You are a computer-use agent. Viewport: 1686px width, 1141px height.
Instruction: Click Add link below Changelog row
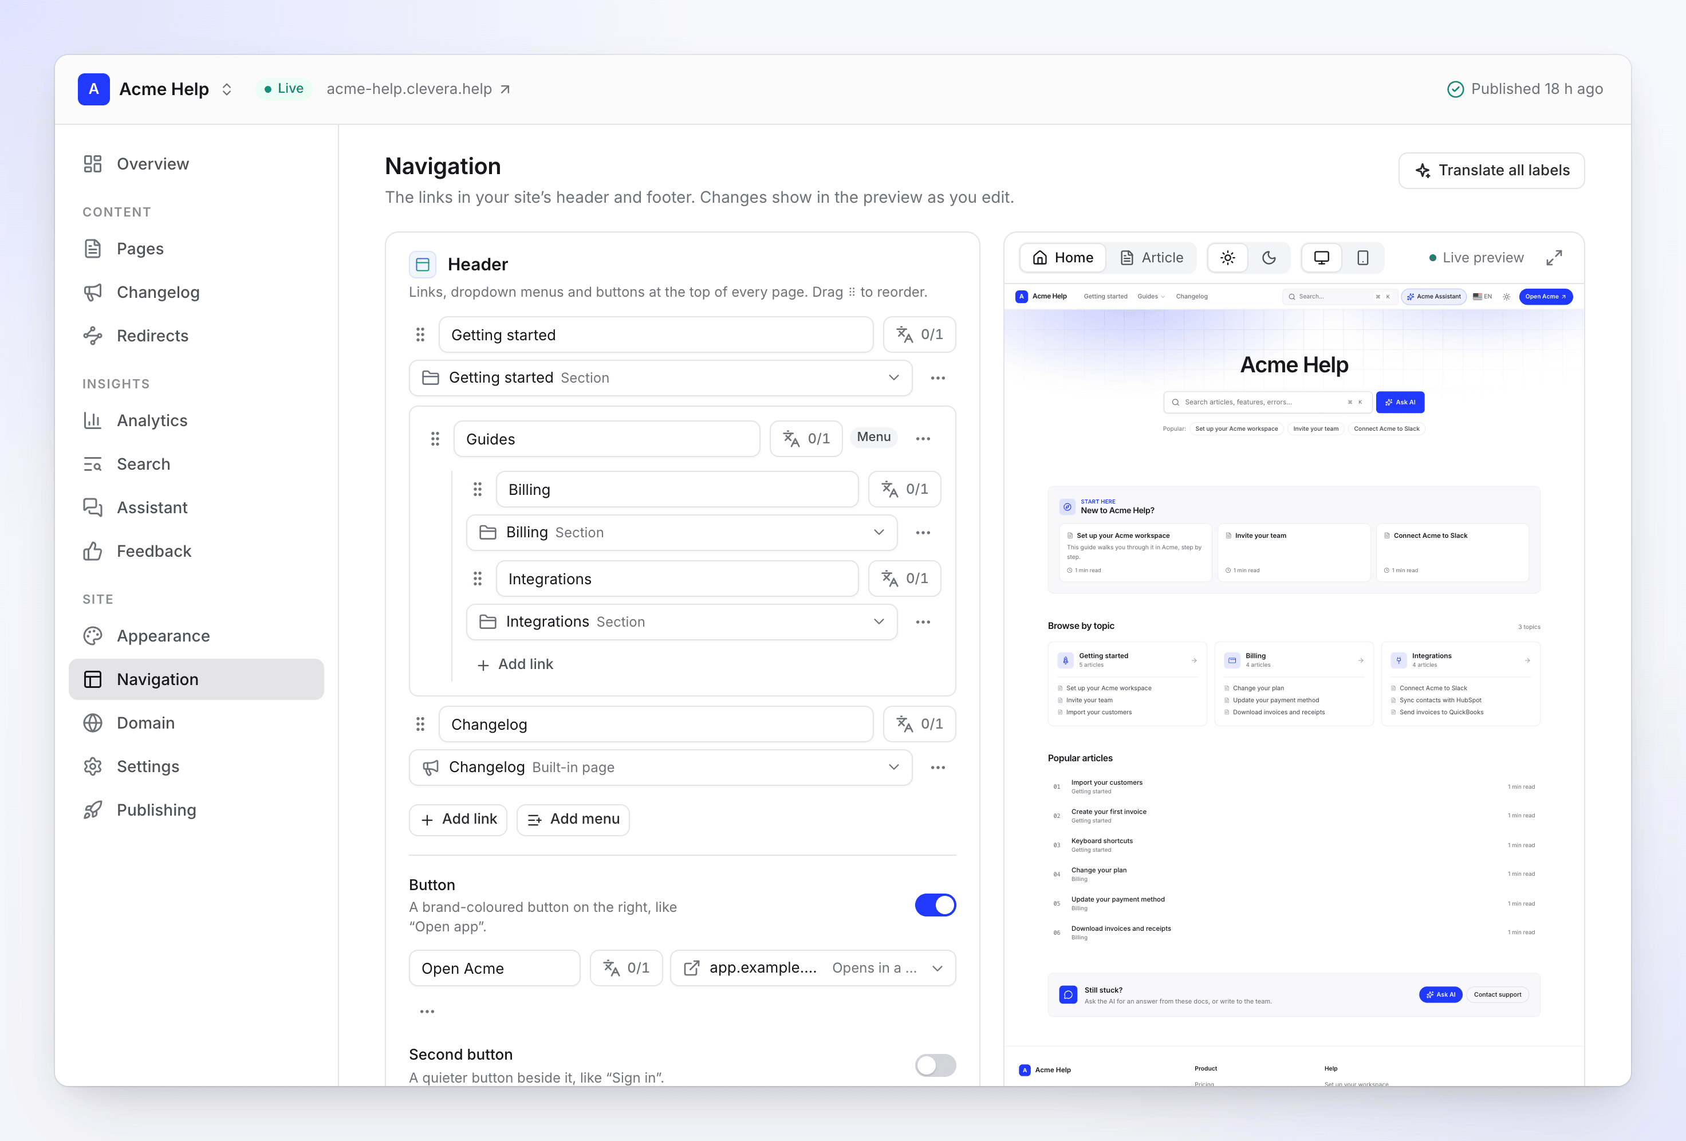pyautogui.click(x=459, y=820)
